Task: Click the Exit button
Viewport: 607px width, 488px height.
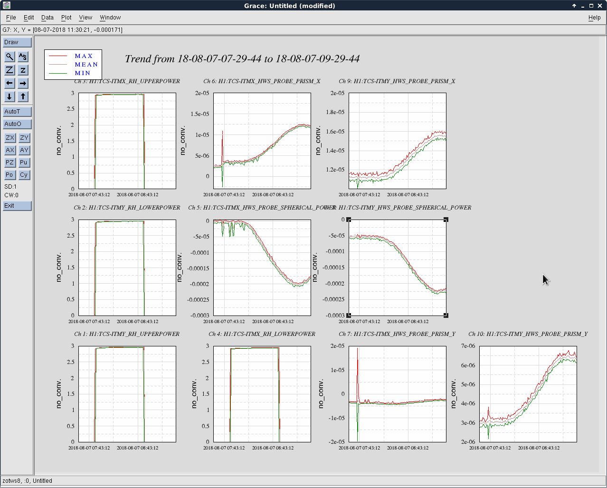Action: 18,206
